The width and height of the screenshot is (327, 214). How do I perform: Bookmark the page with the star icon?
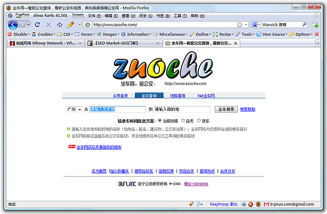point(239,25)
